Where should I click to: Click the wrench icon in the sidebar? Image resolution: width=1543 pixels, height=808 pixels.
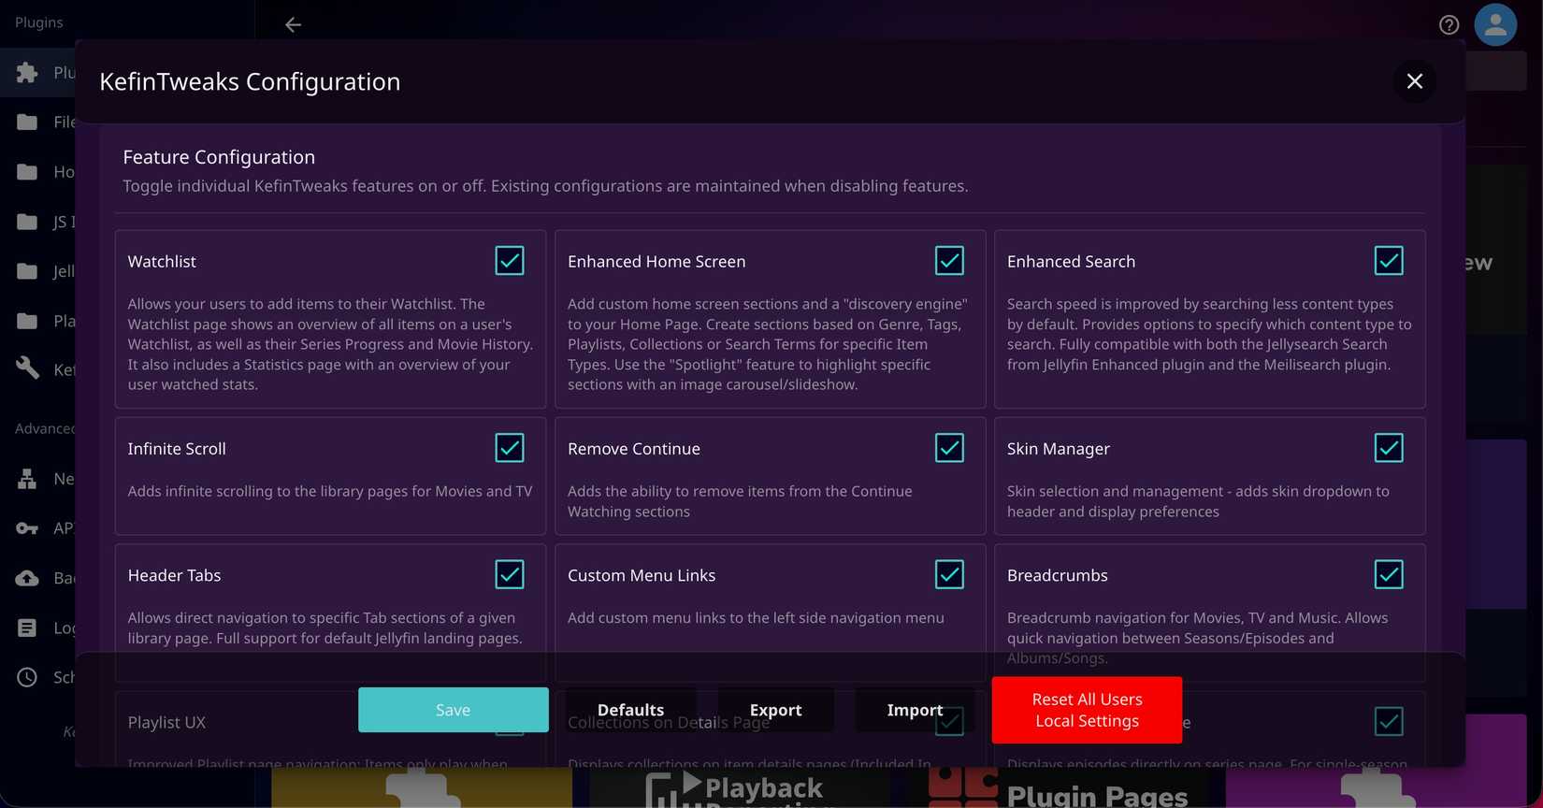pos(27,368)
